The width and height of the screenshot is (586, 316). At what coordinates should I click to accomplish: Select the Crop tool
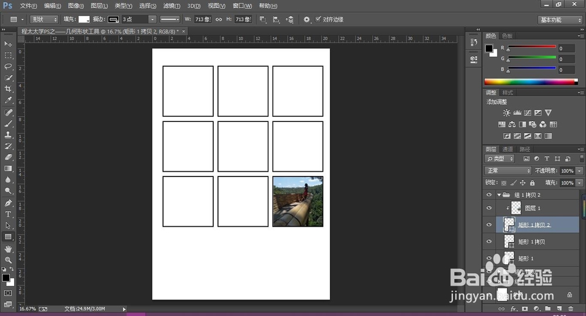8,89
